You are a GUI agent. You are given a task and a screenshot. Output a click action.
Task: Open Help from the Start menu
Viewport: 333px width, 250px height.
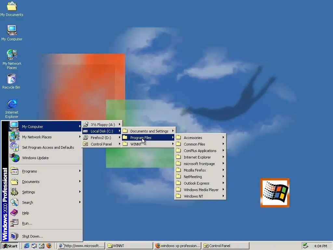click(x=45, y=213)
